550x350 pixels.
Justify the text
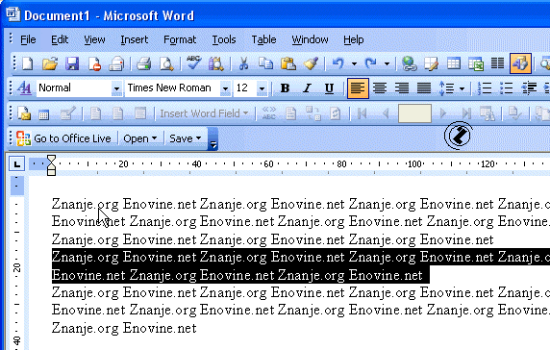pyautogui.click(x=424, y=88)
